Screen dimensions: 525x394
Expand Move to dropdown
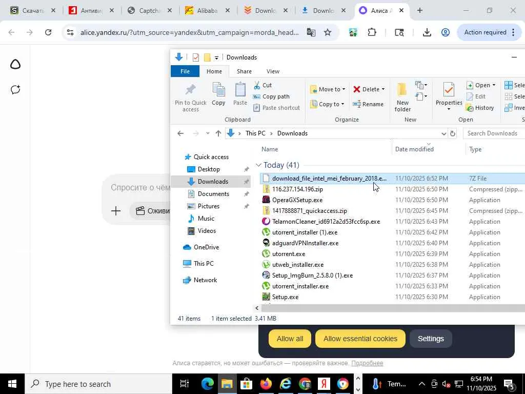pos(344,89)
